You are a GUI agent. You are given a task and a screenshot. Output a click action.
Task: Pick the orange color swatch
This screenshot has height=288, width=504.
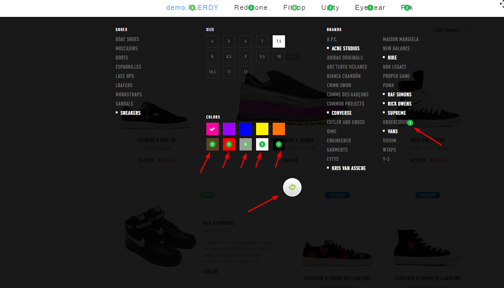point(279,129)
